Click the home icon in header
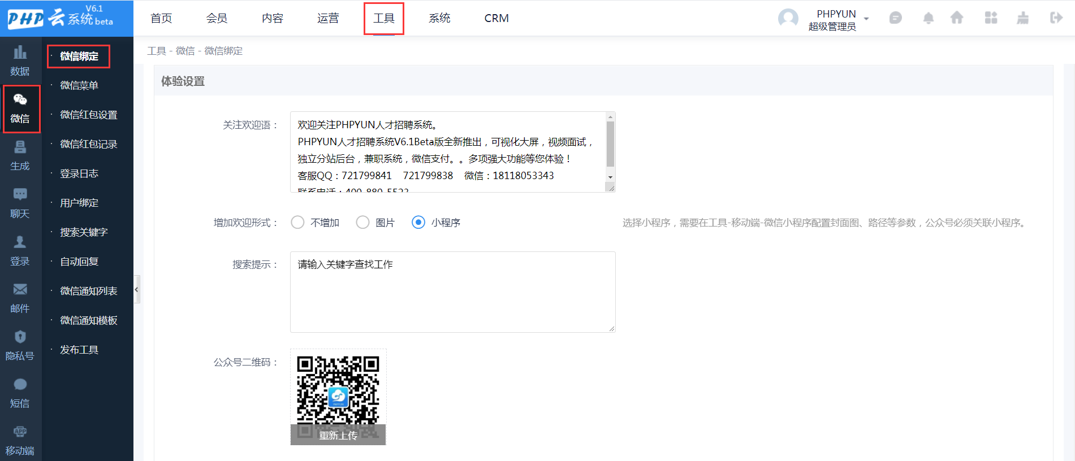The image size is (1075, 461). 957,18
